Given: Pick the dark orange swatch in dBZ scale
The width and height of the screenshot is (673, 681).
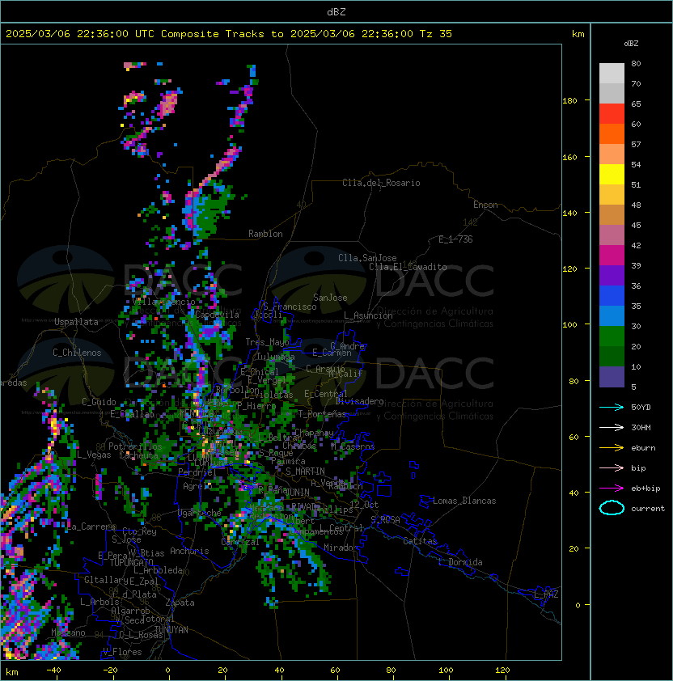Looking at the screenshot, I should coord(612,133).
